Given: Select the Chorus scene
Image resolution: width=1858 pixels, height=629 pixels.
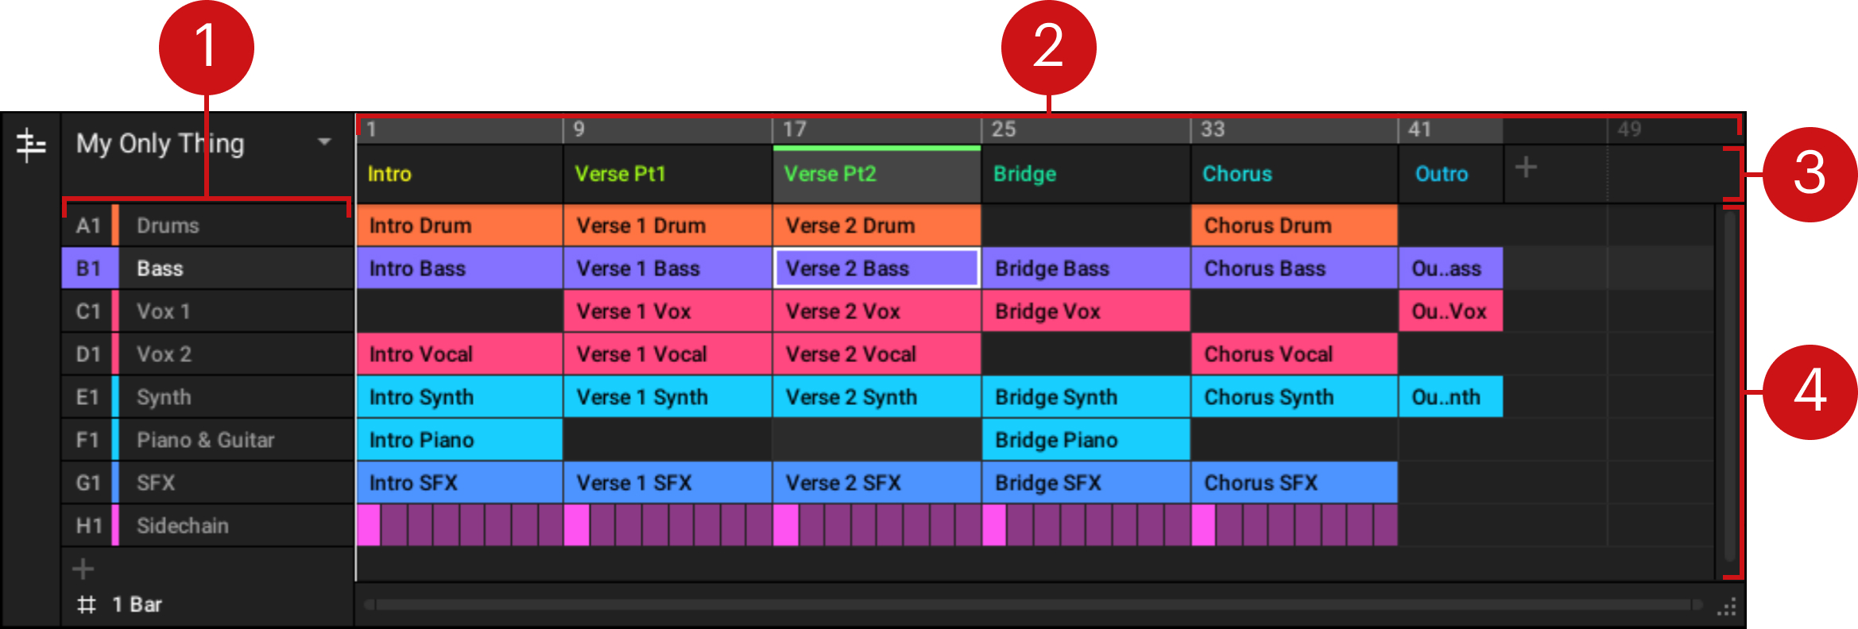Looking at the screenshot, I should pyautogui.click(x=1293, y=174).
